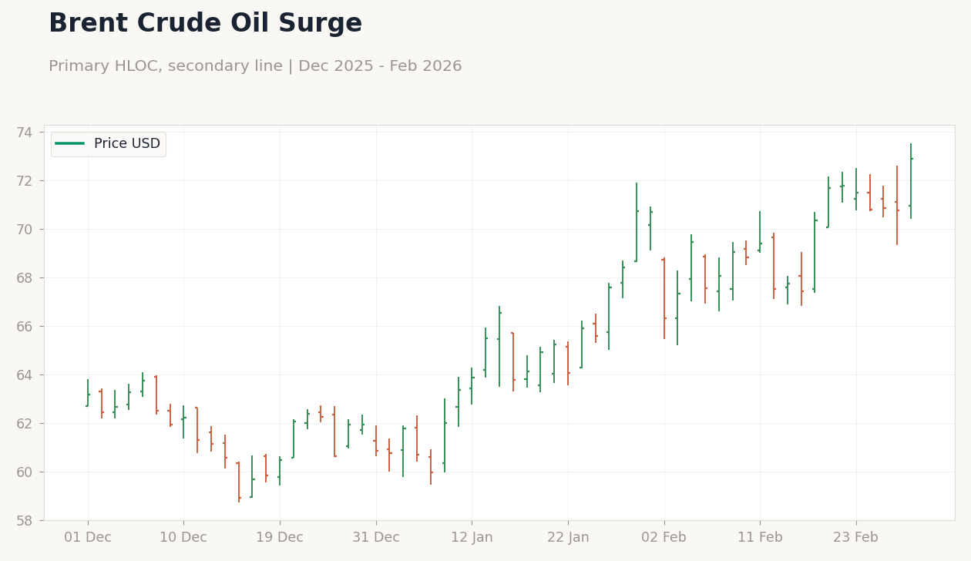Click the 74 y-axis value

click(25, 133)
